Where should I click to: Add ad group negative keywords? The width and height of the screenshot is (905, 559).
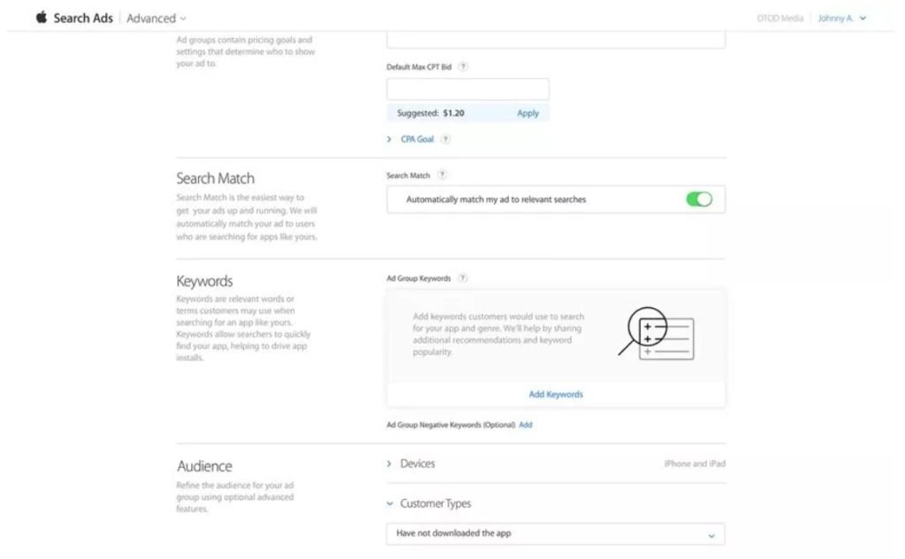pyautogui.click(x=526, y=425)
